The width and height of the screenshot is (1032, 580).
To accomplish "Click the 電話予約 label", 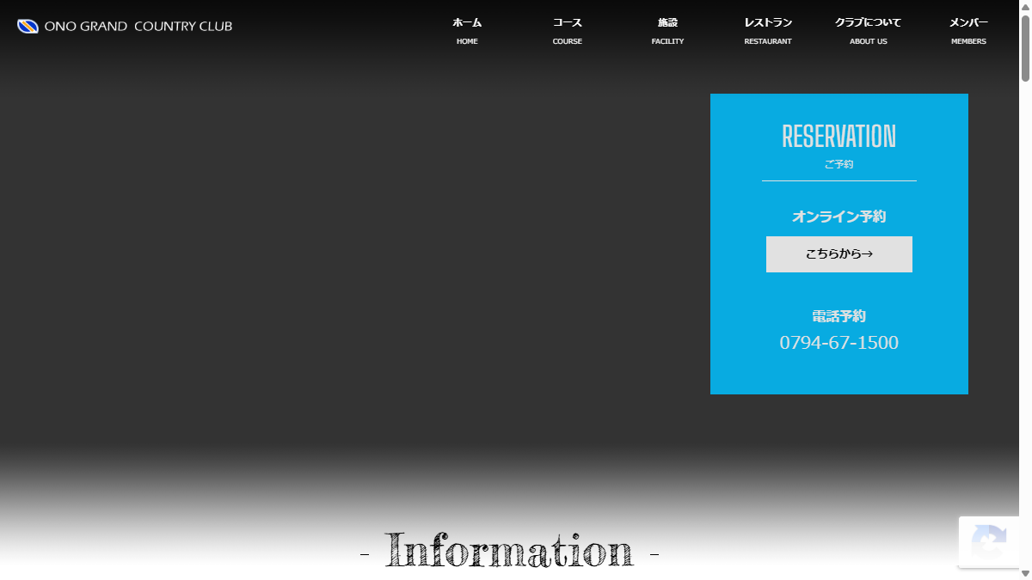I will [x=839, y=316].
